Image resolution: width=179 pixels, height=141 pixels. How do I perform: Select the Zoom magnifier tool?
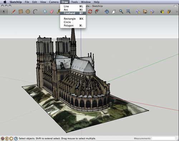[121, 12]
